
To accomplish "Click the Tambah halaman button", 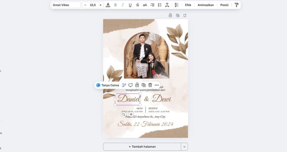I will 142,146.
